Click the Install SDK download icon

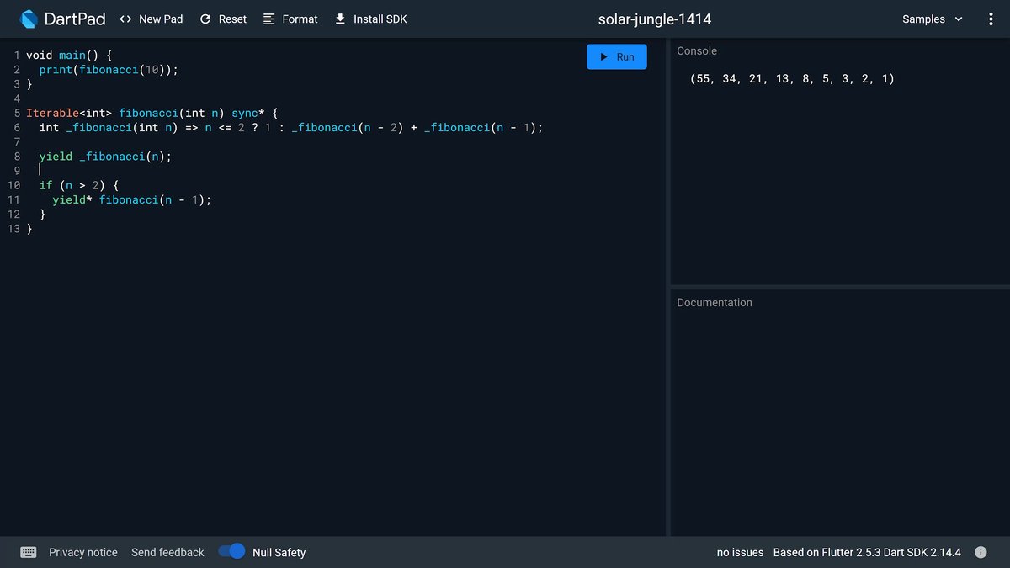340,19
